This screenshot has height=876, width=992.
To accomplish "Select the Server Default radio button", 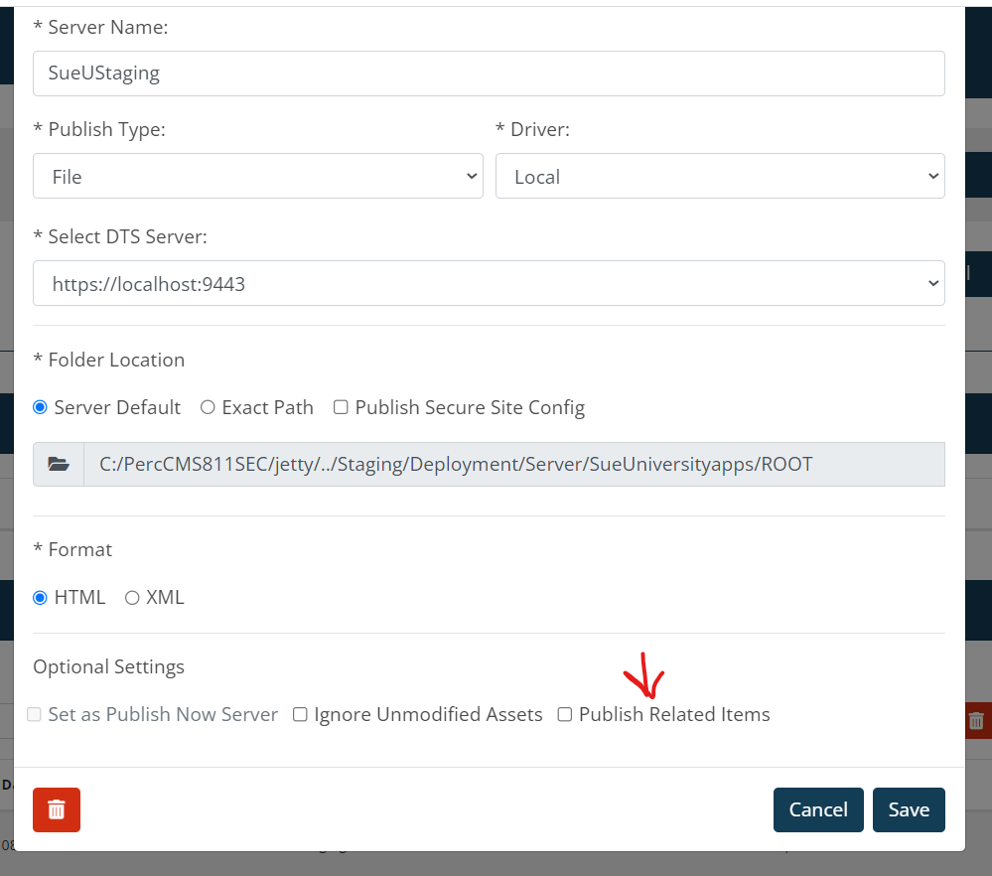I will [40, 407].
